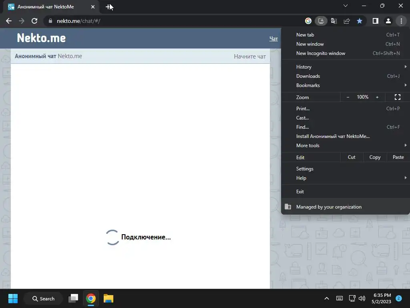Open a new tab with plus button
This screenshot has height=308, width=410.
108,7
